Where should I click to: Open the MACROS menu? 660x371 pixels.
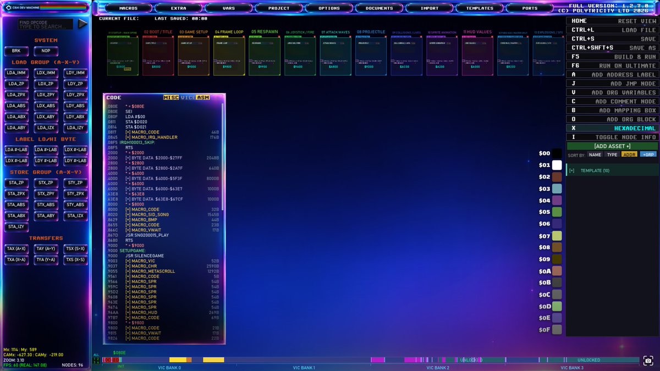(128, 8)
